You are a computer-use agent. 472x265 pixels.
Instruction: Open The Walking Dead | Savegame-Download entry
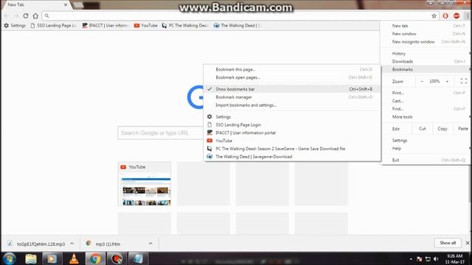tap(292, 157)
